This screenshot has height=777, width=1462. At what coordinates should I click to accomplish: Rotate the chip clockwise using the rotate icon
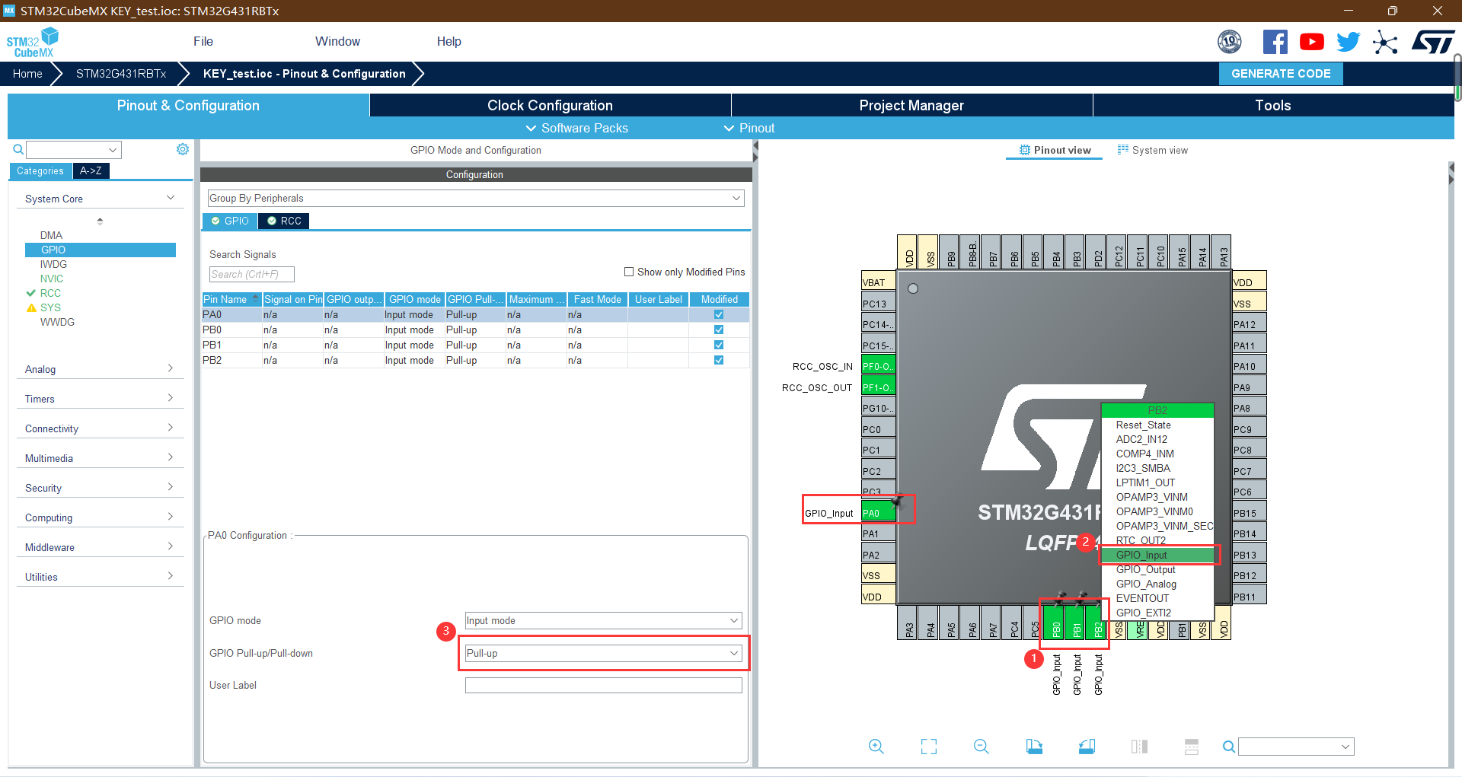click(1034, 747)
